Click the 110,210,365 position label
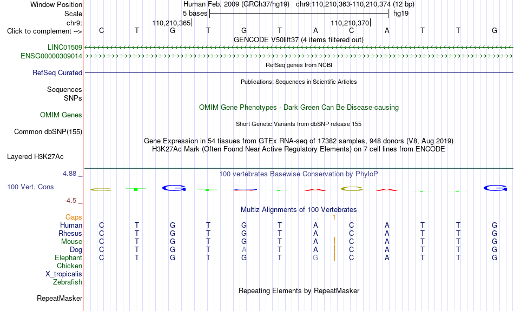This screenshot has height=311, width=514. pos(171,23)
